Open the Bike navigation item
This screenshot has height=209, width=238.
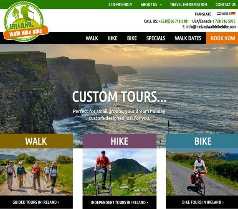132,38
